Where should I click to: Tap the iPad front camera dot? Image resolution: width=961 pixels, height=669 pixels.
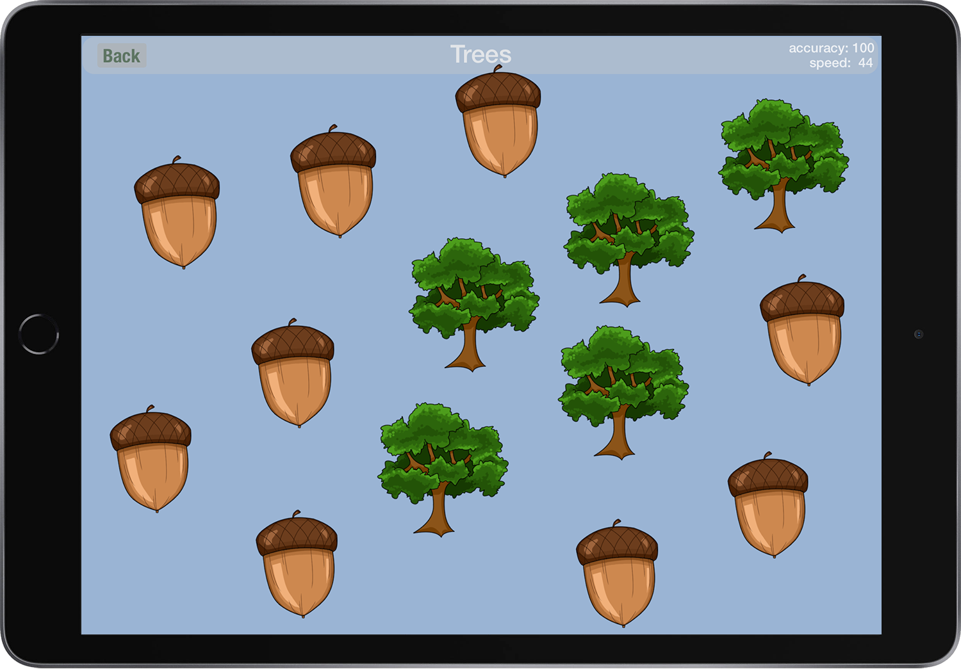point(918,334)
